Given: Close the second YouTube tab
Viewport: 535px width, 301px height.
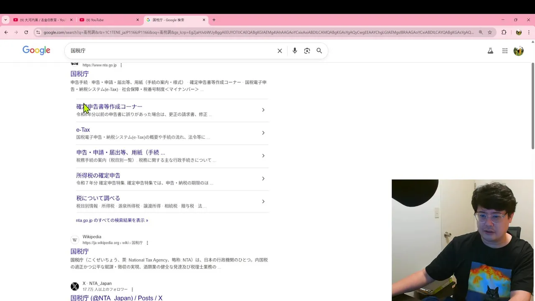Looking at the screenshot, I should coord(138,20).
